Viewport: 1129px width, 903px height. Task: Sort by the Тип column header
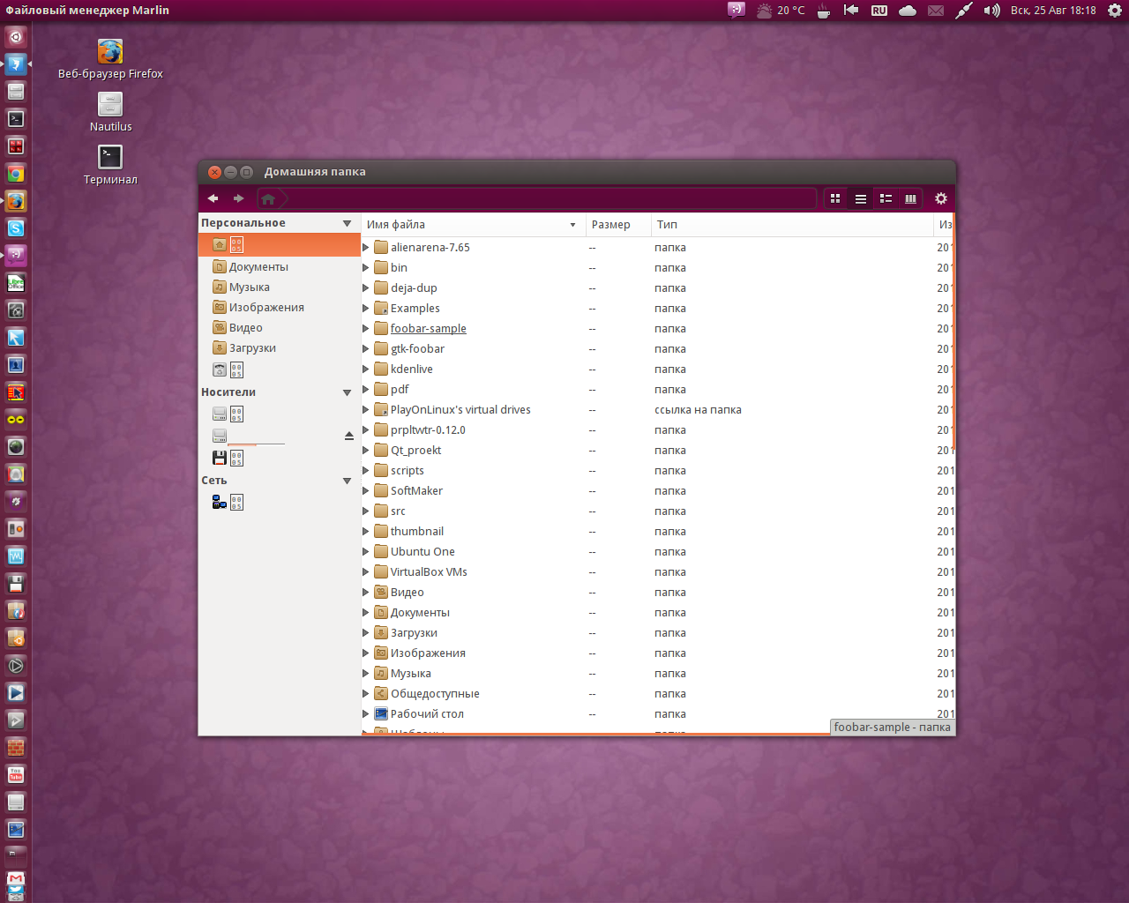(x=667, y=225)
